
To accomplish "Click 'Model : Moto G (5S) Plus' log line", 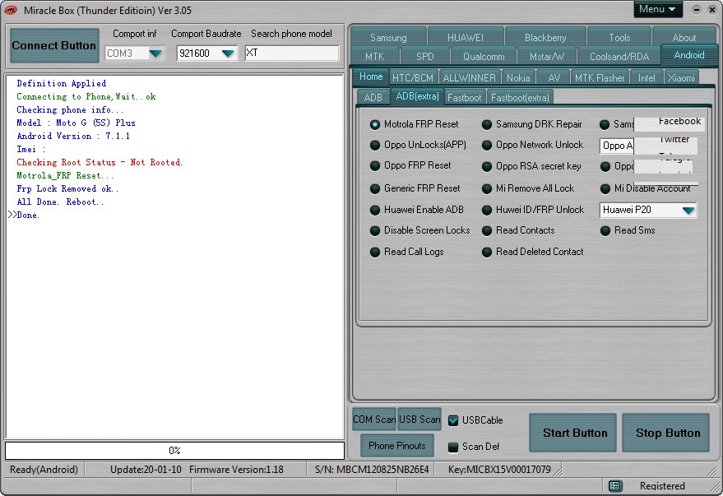I will [x=76, y=123].
